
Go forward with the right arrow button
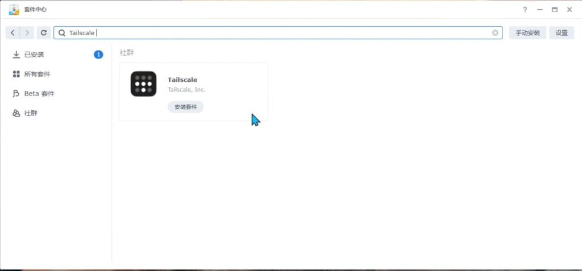pos(27,33)
